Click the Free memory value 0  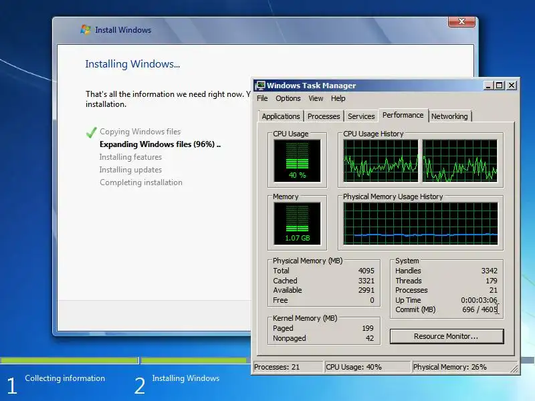(x=372, y=300)
